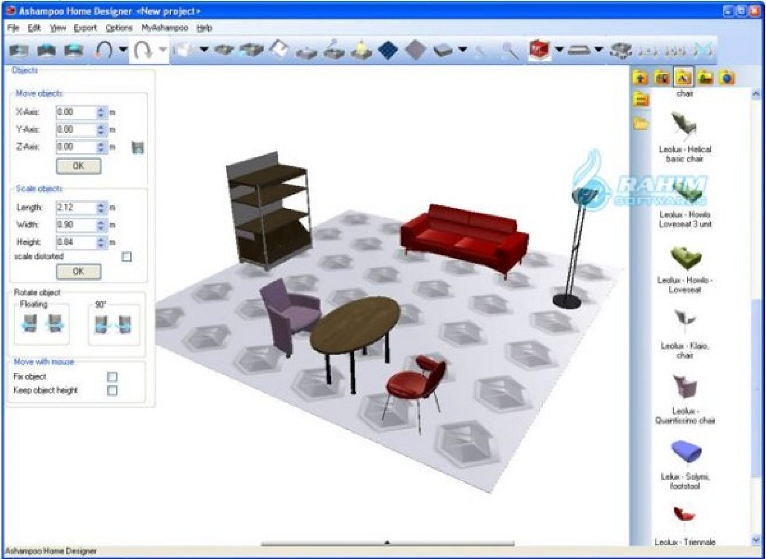766x559 pixels.
Task: Click the Height spinner arrows
Action: point(101,242)
